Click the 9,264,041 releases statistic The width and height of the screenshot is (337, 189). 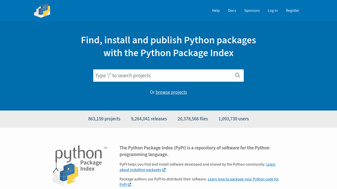[x=149, y=119]
